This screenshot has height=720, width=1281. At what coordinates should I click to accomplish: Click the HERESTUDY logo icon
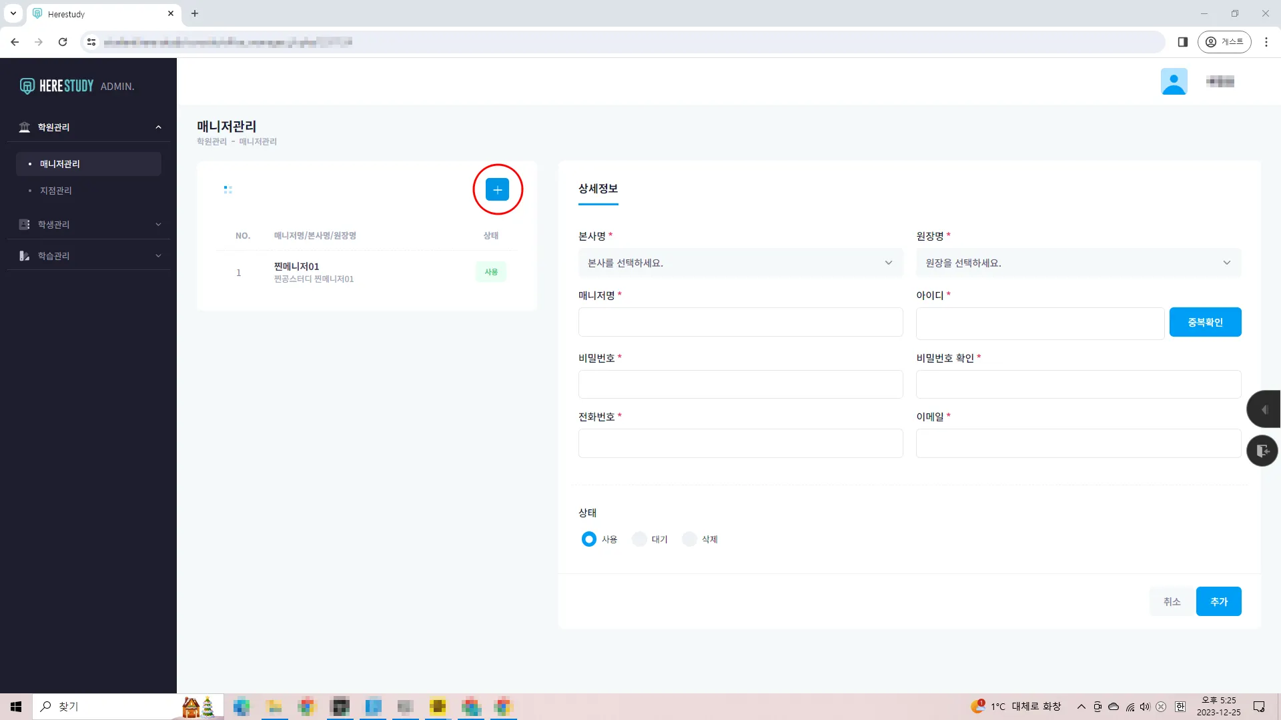(27, 86)
